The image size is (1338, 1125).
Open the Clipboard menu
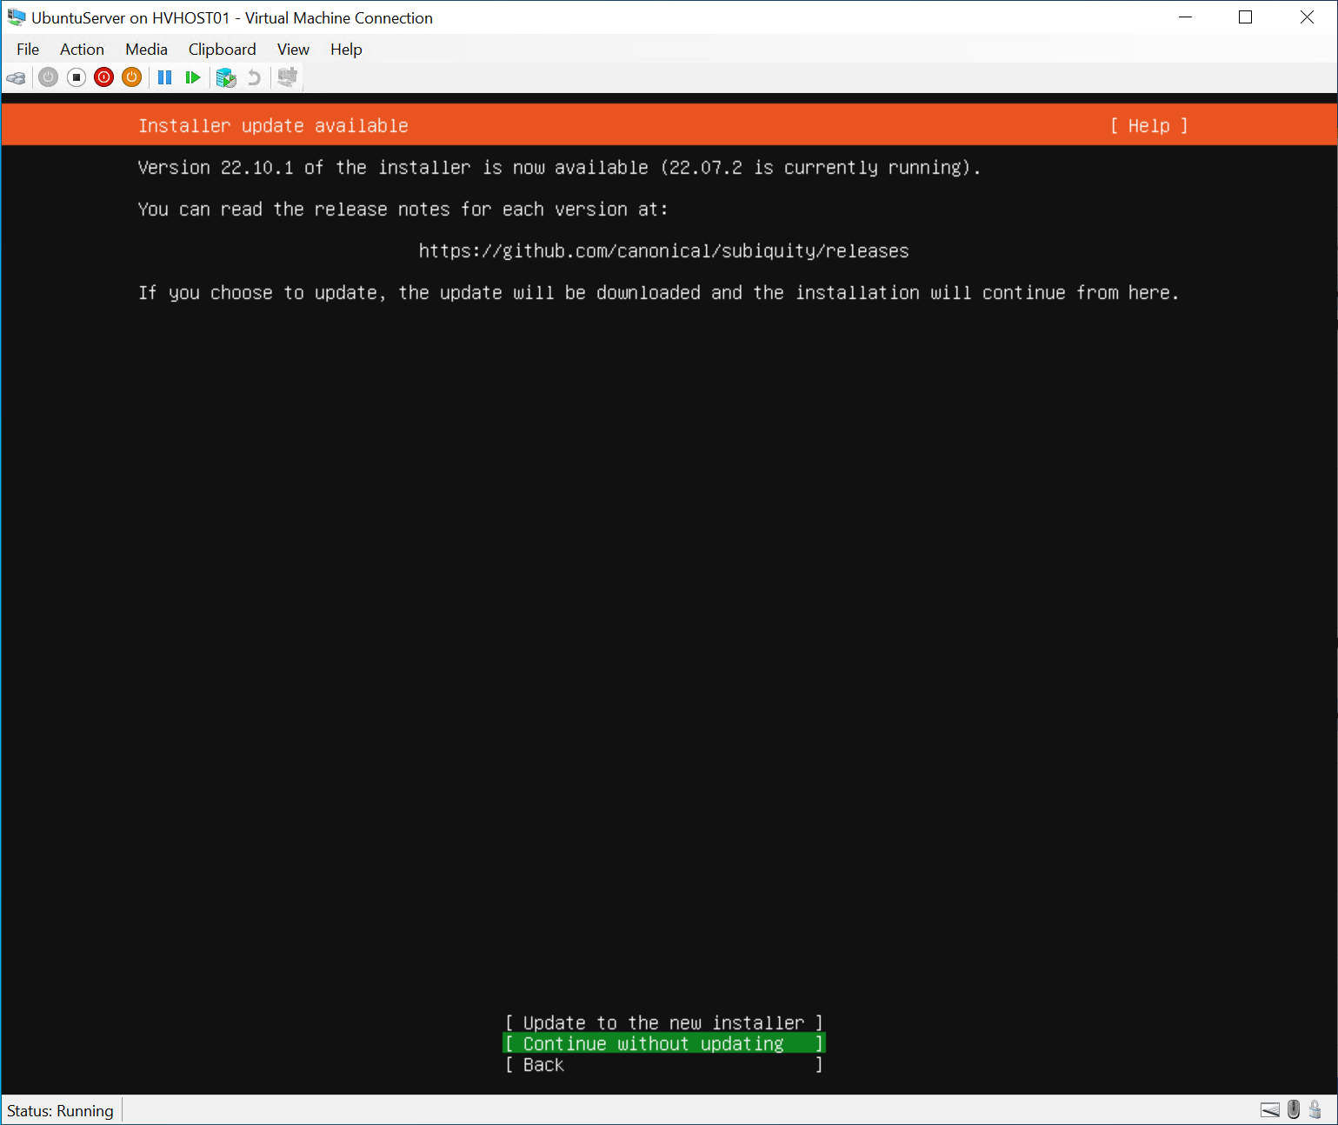(222, 50)
